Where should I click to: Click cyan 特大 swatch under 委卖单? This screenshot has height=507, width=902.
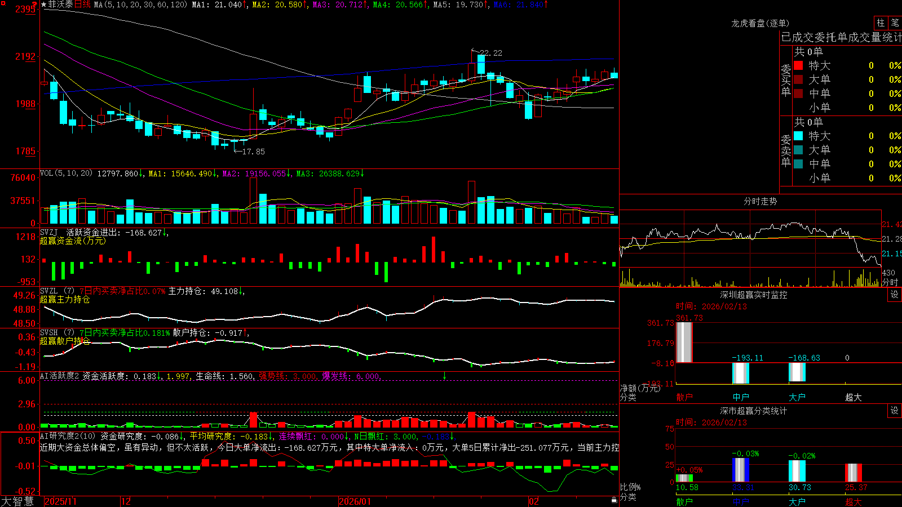798,136
